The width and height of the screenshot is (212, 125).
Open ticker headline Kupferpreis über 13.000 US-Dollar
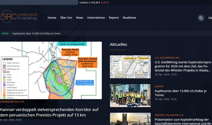coord(36,33)
